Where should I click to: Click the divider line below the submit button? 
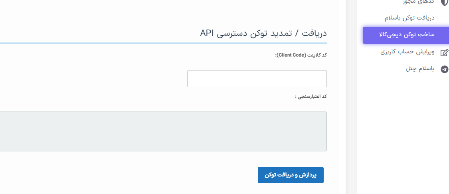tap(163, 189)
